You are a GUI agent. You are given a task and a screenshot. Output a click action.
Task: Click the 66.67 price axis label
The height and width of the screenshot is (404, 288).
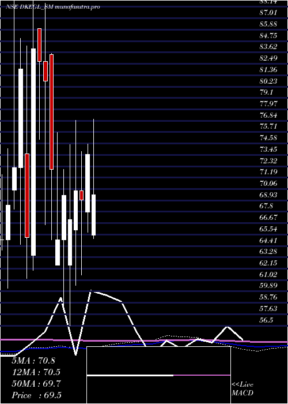coord(268,218)
